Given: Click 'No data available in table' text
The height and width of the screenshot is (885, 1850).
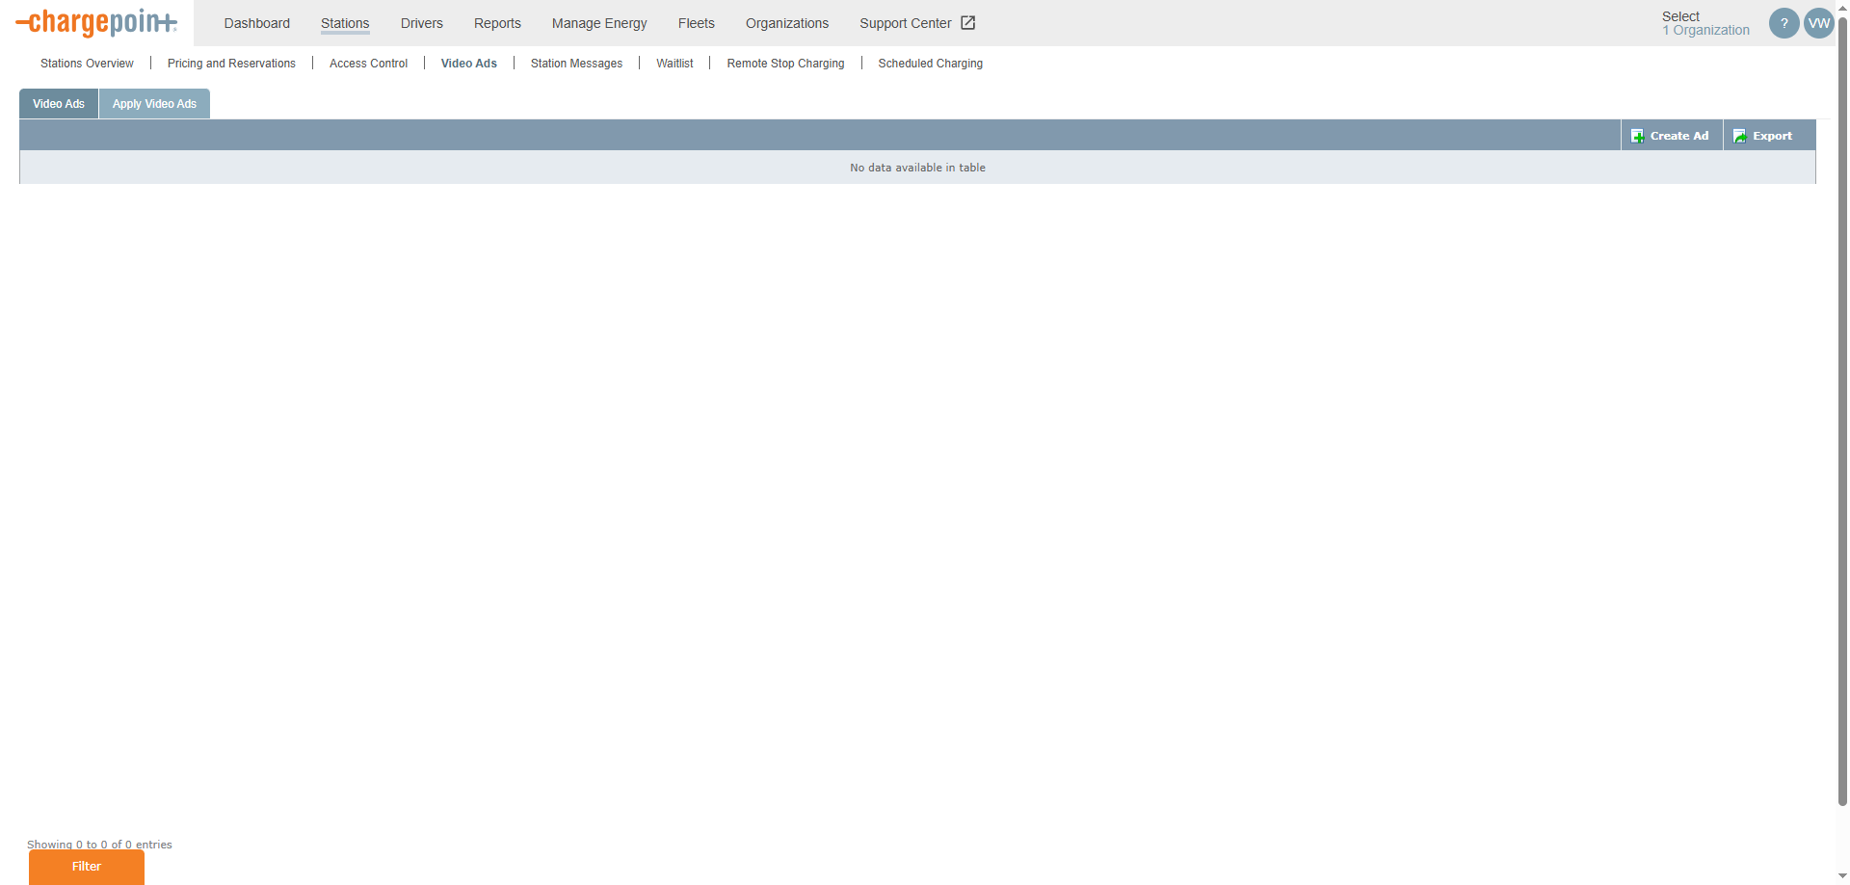Looking at the screenshot, I should 917,168.
